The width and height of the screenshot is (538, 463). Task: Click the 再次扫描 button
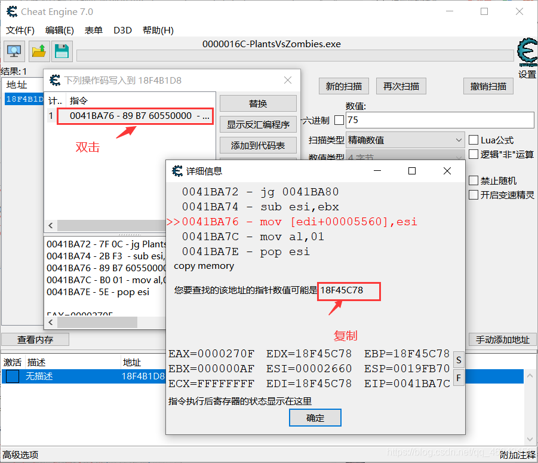pos(401,86)
